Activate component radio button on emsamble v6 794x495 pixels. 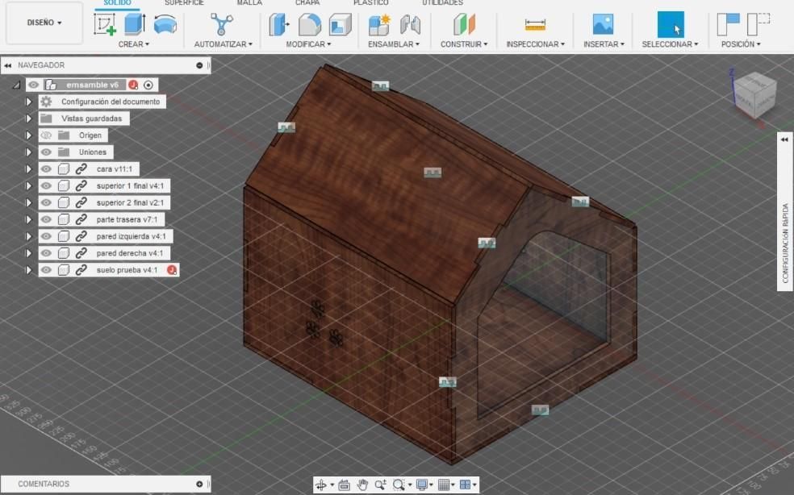[x=148, y=85]
